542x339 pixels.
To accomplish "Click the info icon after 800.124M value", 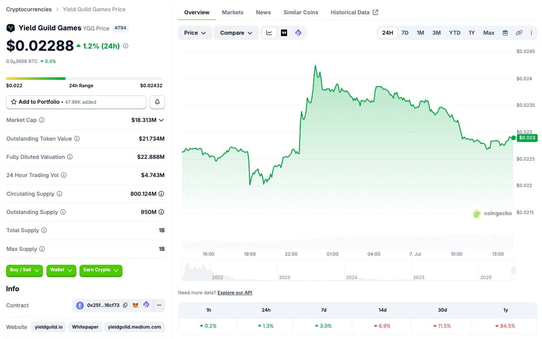I will point(162,194).
